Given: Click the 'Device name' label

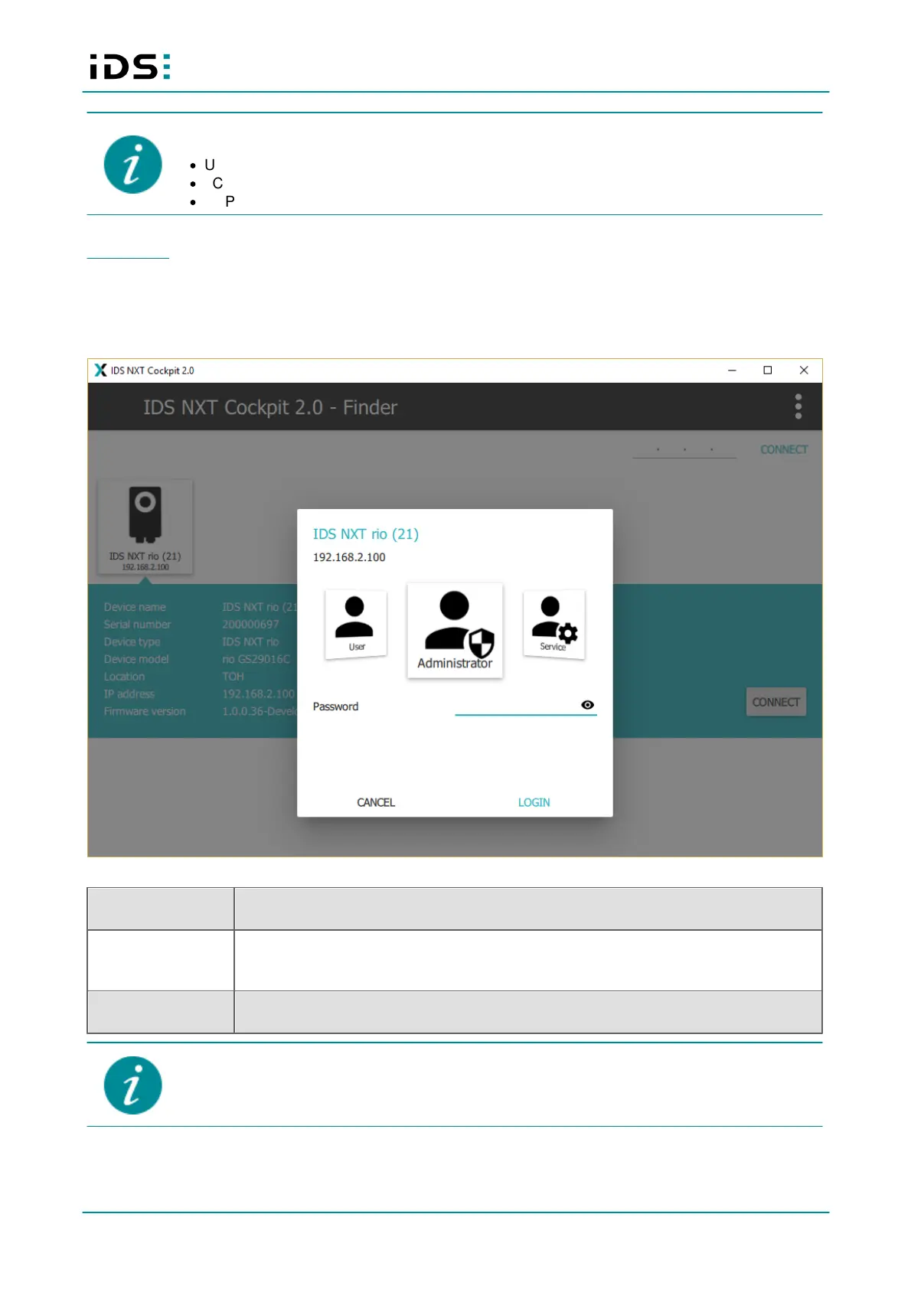Looking at the screenshot, I should tap(135, 607).
